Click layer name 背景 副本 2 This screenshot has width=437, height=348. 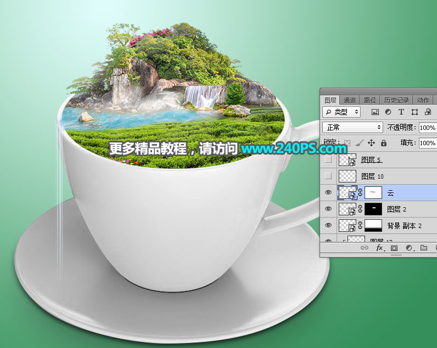[404, 226]
